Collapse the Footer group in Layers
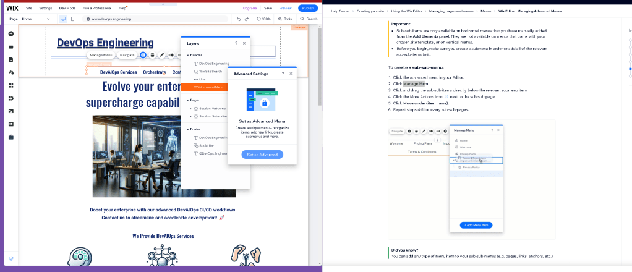632x272 pixels. tap(188, 129)
